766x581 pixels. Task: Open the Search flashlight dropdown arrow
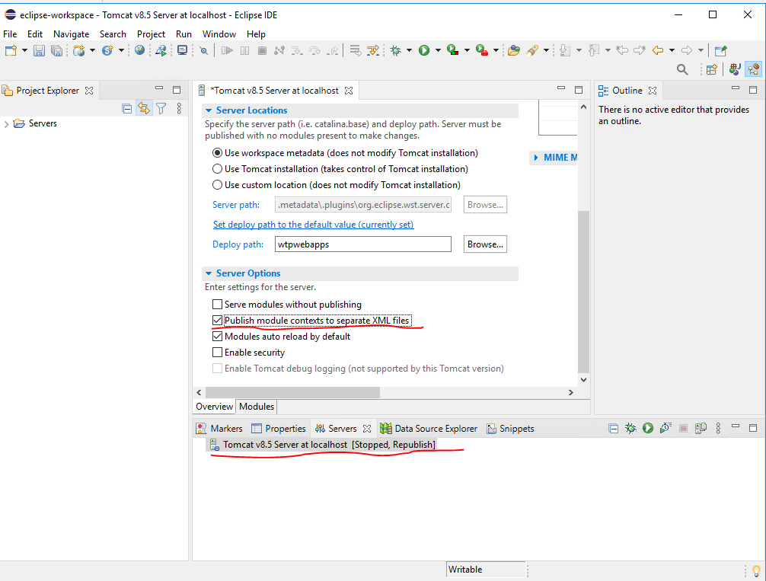(x=546, y=50)
